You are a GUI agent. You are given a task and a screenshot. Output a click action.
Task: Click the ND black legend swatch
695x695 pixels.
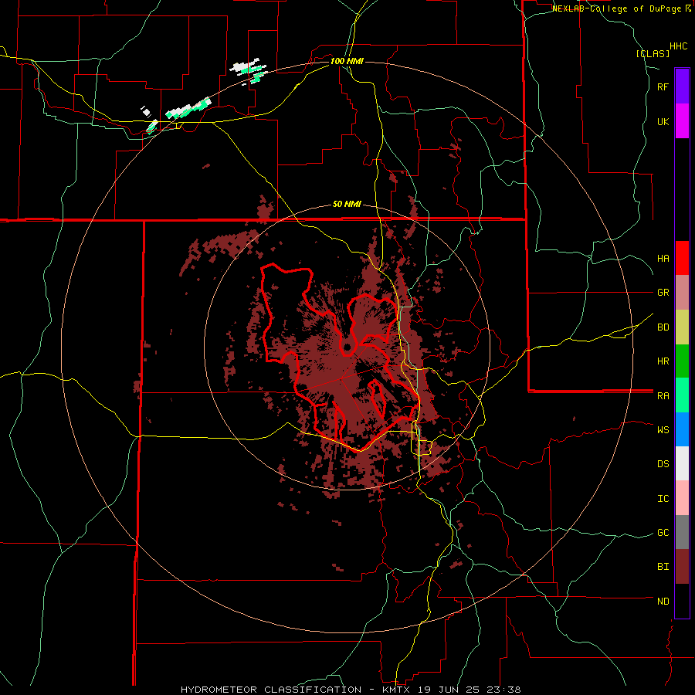click(682, 601)
